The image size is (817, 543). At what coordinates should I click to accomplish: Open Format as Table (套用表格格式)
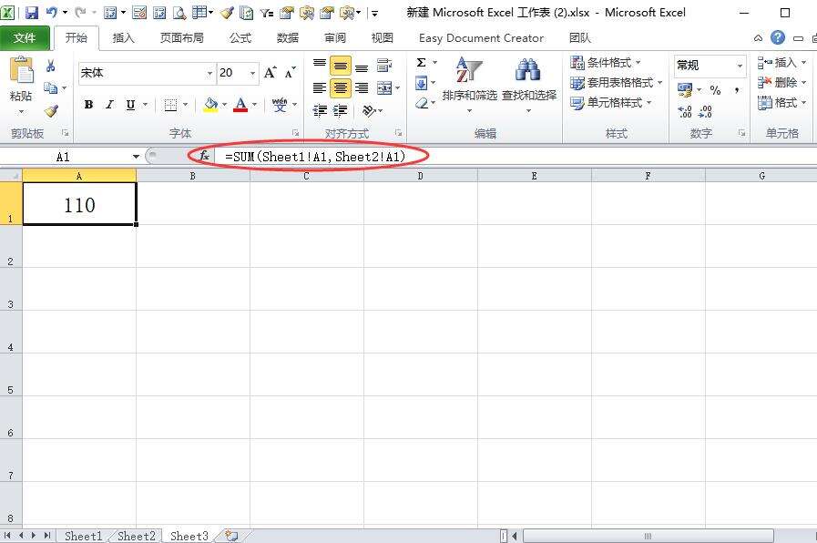tap(617, 82)
